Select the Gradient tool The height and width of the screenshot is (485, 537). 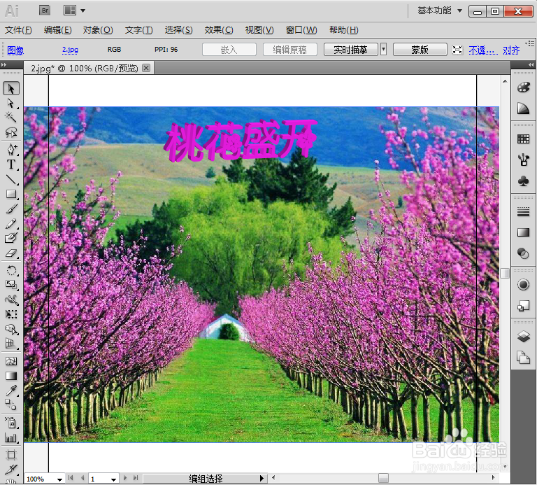[11, 376]
